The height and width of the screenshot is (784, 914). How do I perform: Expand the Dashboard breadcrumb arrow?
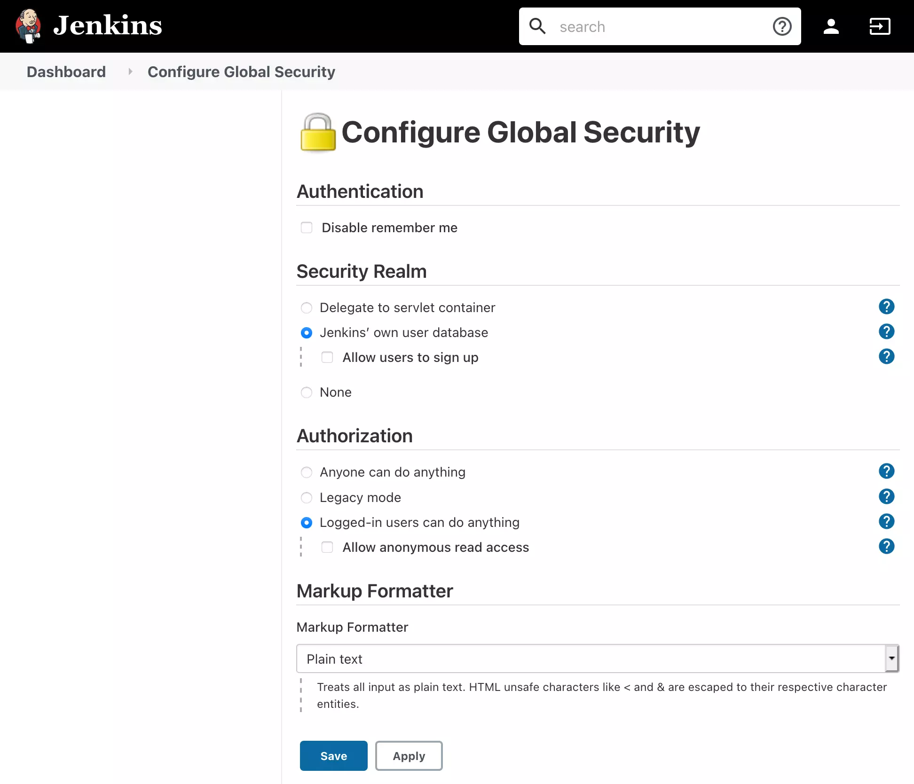tap(130, 71)
